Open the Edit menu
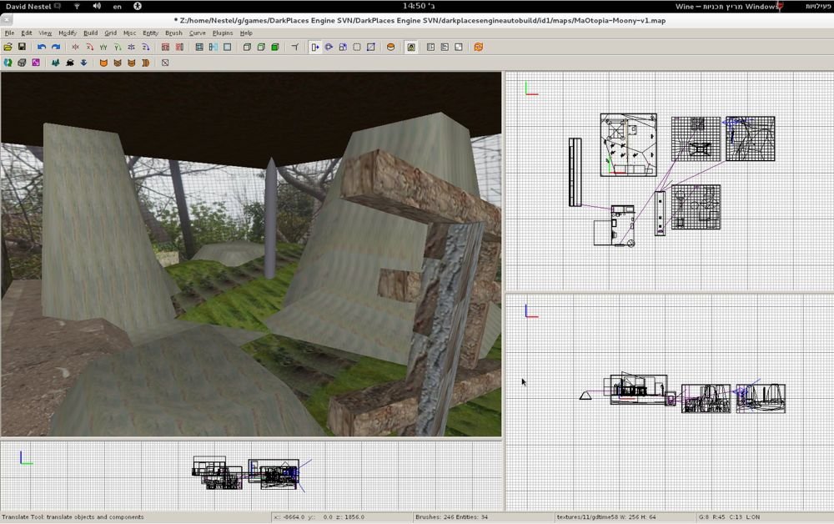The image size is (834, 524). tap(27, 33)
